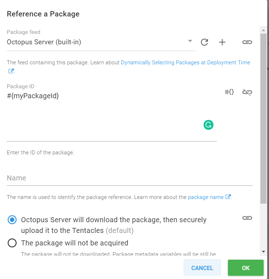This screenshot has width=269, height=279.
Task: Click the unlink icon next to Package ID
Action: coord(247,92)
